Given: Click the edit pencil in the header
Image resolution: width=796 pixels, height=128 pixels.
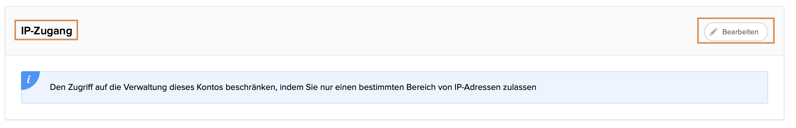Looking at the screenshot, I should 714,32.
